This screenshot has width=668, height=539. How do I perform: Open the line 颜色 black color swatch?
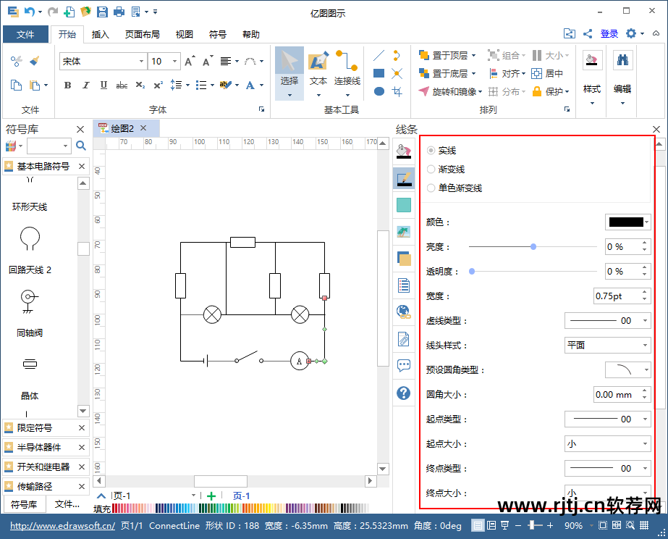[x=627, y=222]
